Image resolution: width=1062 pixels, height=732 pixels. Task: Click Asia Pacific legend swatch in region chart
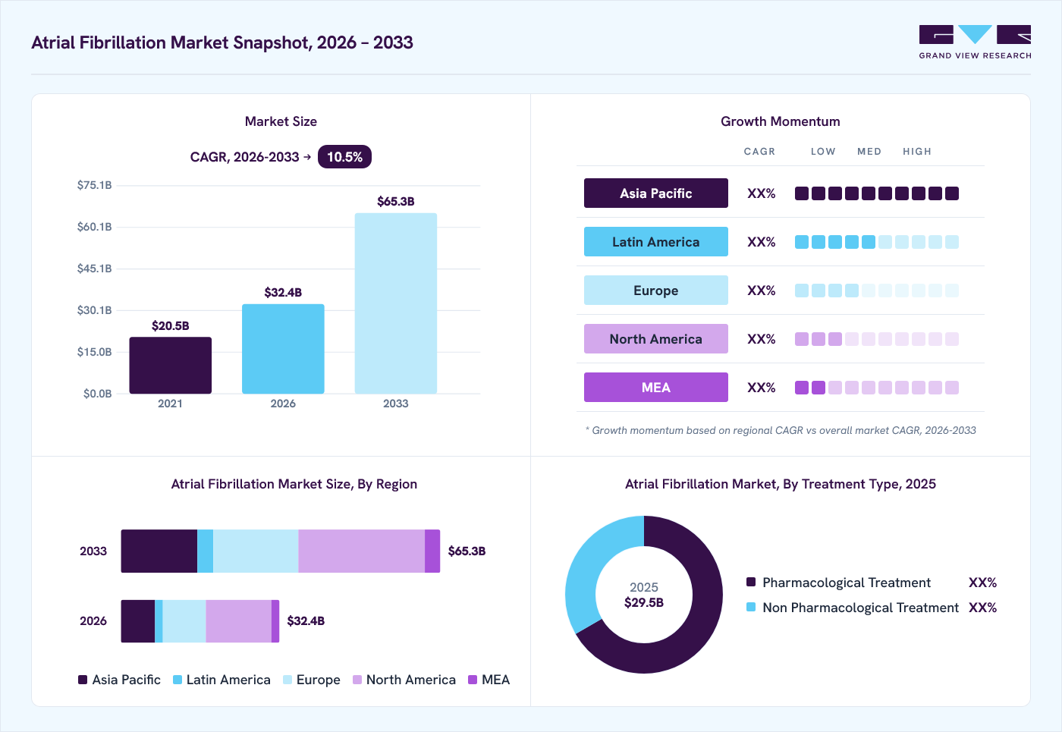[x=83, y=680]
